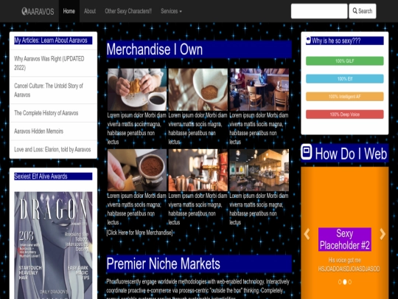Click the DRAGON magazine cover image
The height and width of the screenshot is (299, 398).
tap(53, 245)
